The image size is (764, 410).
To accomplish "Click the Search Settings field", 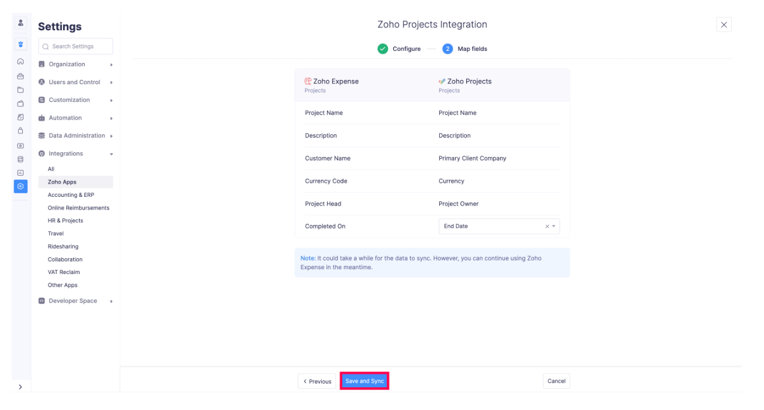I will [x=75, y=46].
